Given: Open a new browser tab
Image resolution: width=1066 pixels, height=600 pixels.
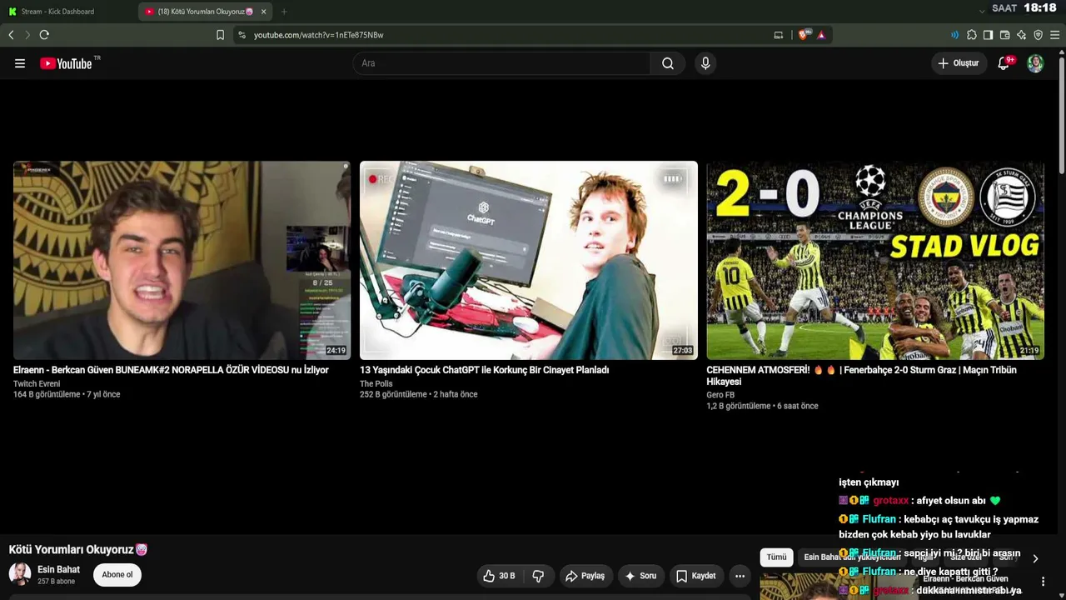Looking at the screenshot, I should tap(284, 12).
